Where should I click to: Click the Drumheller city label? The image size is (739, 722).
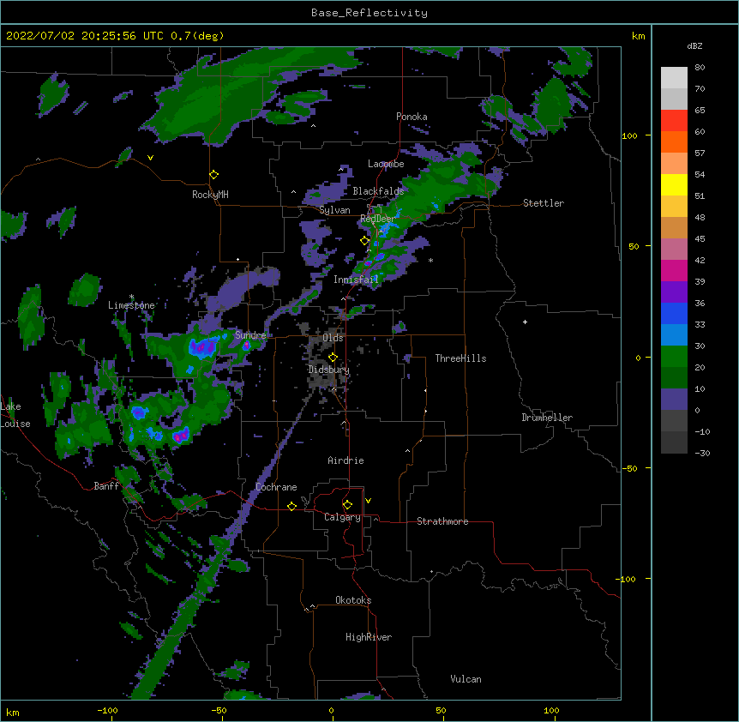[547, 418]
